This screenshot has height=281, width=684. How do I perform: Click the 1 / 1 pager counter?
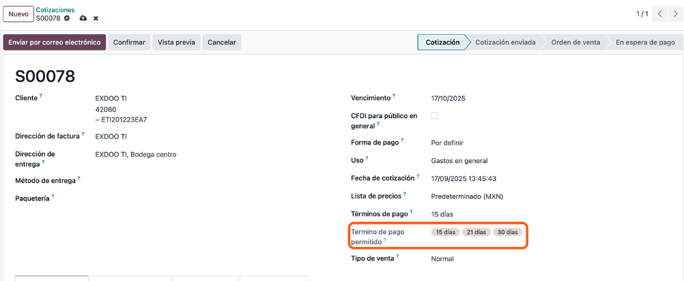click(642, 14)
